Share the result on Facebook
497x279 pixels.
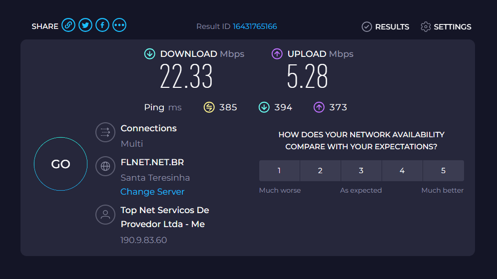click(102, 25)
